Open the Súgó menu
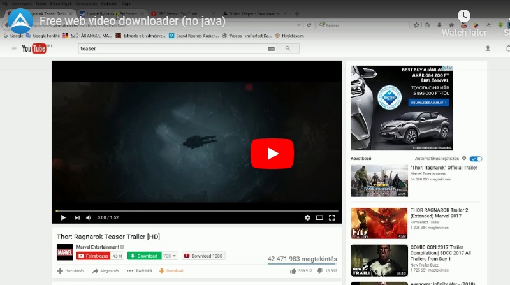The image size is (510, 285). [126, 4]
